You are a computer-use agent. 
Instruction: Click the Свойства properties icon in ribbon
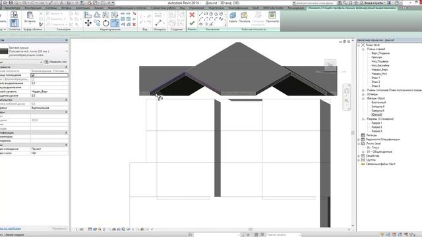tap(14, 23)
